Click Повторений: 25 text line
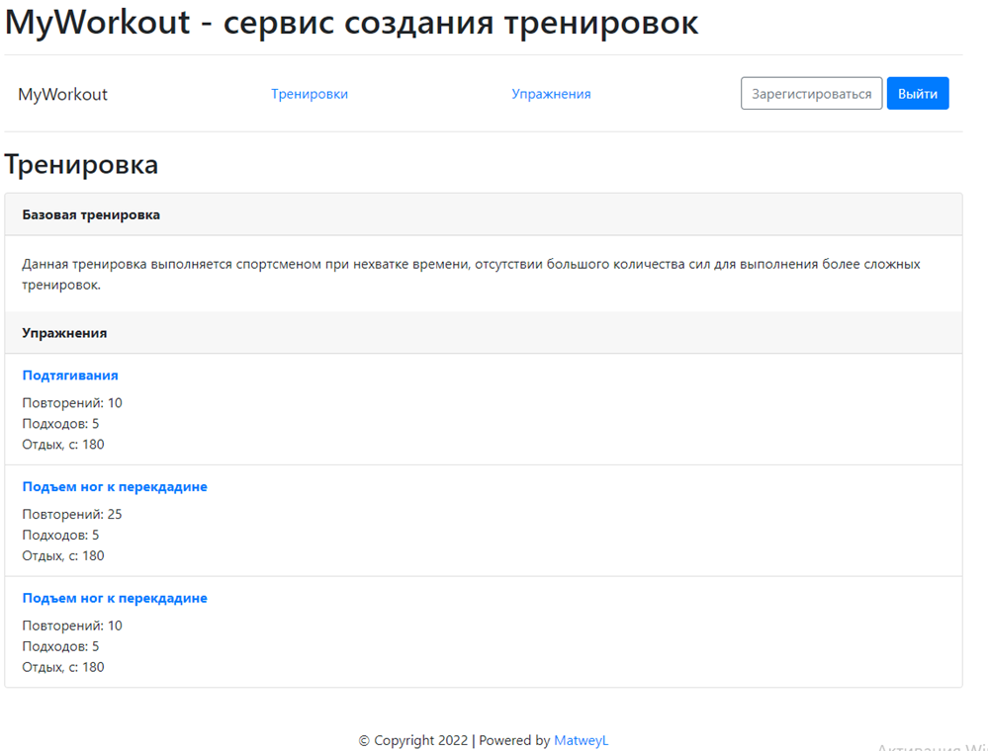The width and height of the screenshot is (988, 751). [x=72, y=514]
